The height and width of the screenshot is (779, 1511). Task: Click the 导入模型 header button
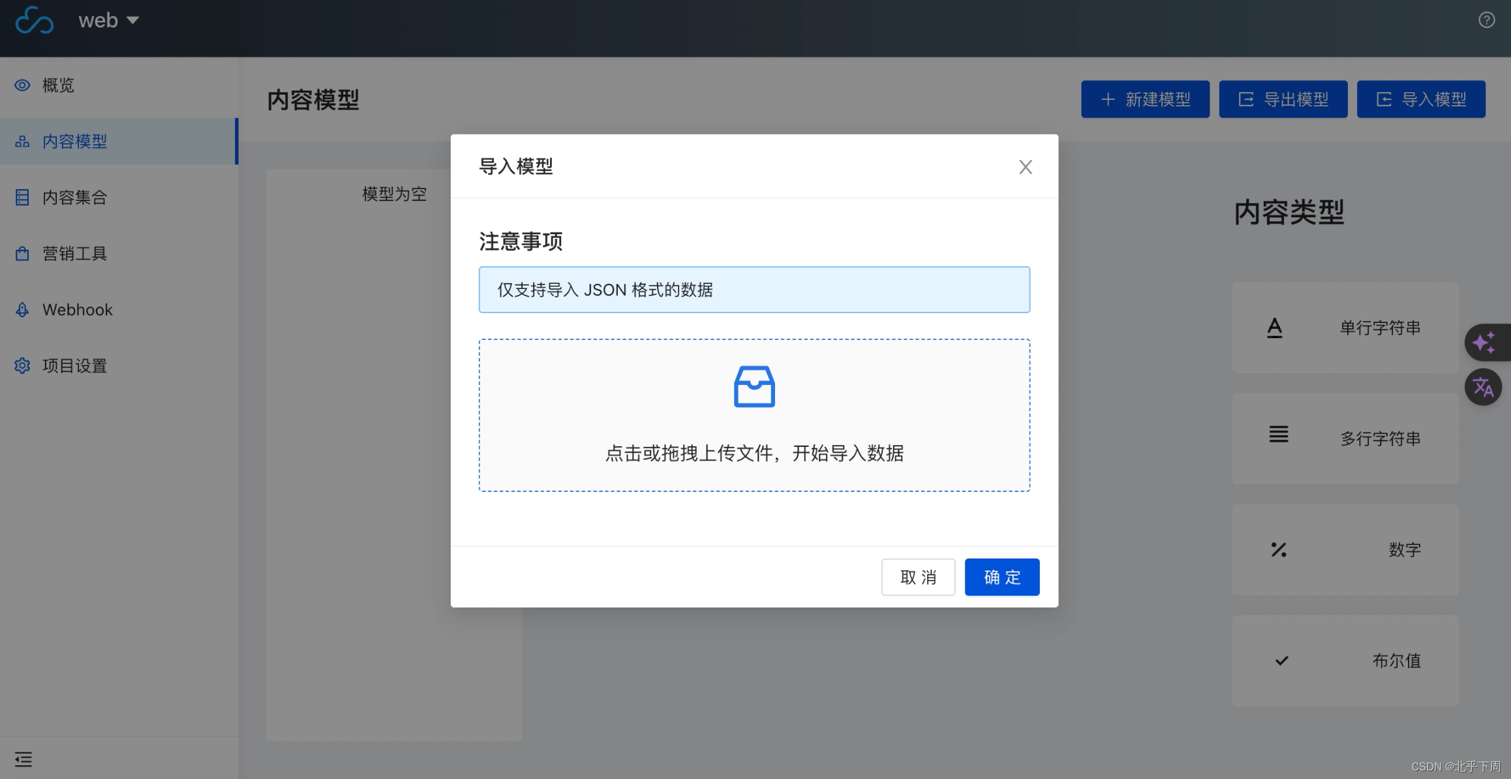(1421, 99)
